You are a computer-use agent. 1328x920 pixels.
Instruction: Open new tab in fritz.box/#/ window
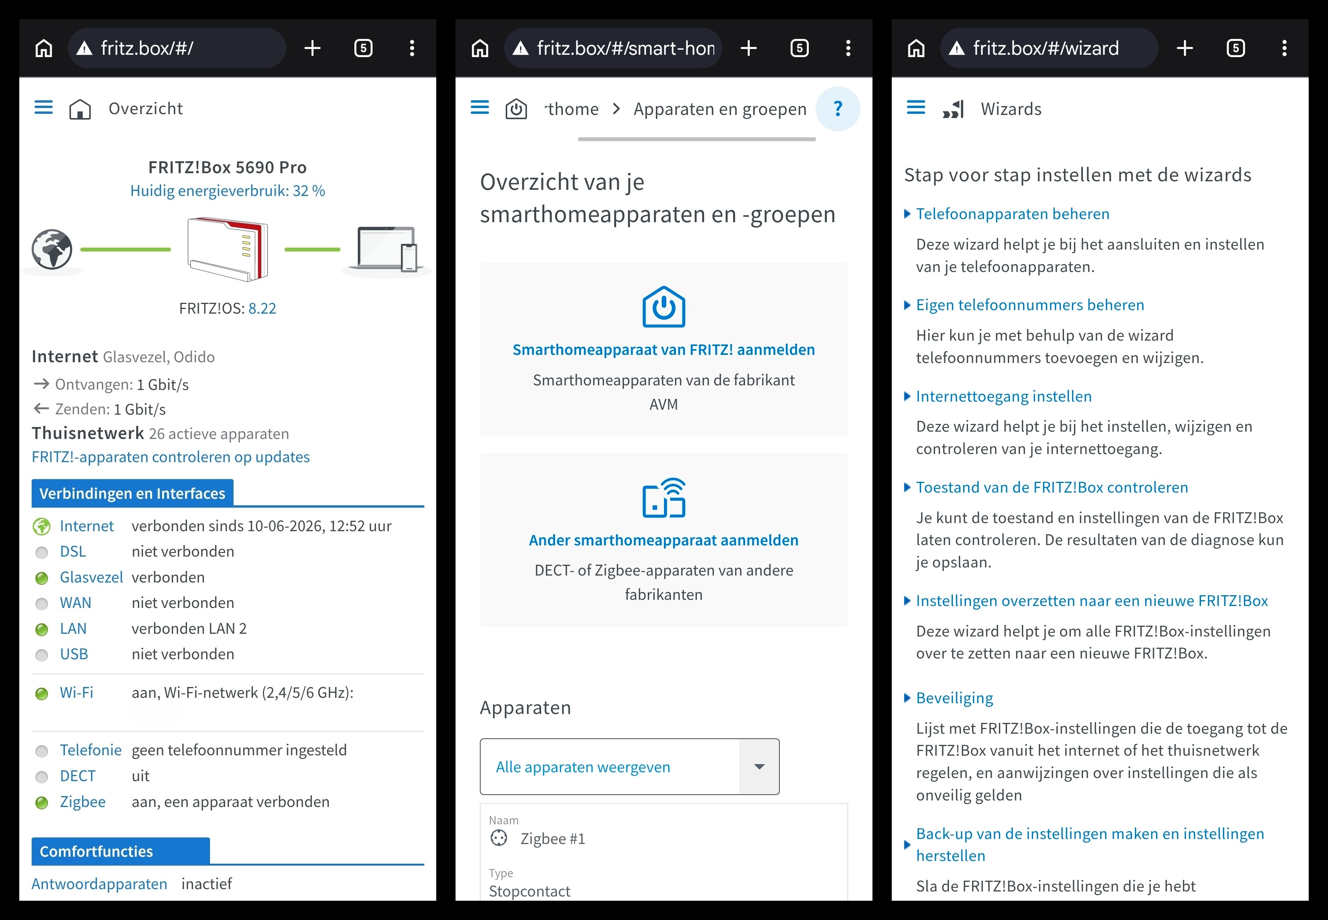pyautogui.click(x=312, y=49)
